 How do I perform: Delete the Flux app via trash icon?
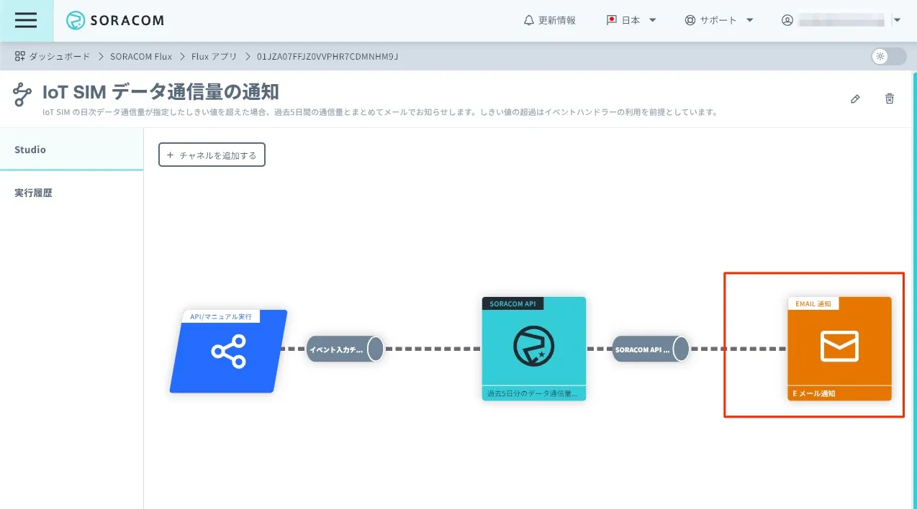(890, 99)
